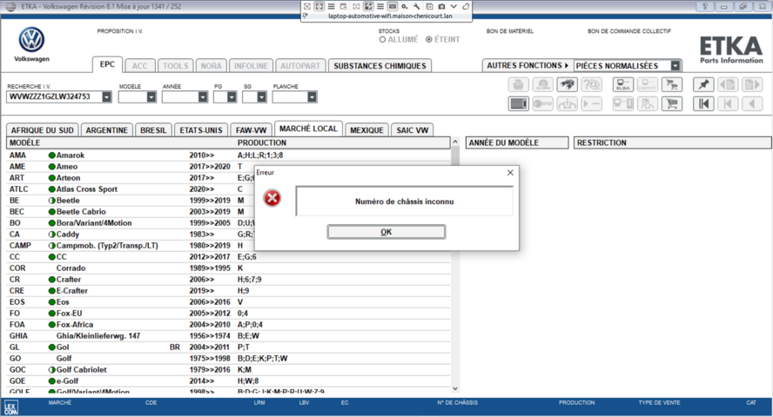This screenshot has height=417, width=773.
Task: Open remote toolbar wrench tools icon
Action: click(x=417, y=6)
